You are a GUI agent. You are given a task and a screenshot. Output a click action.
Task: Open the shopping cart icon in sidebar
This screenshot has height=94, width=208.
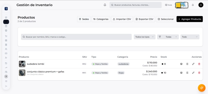pos(6,36)
